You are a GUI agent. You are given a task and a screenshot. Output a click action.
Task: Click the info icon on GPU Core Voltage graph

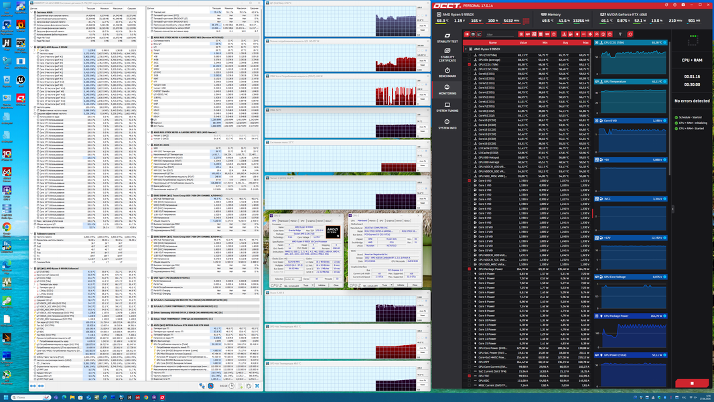click(665, 277)
